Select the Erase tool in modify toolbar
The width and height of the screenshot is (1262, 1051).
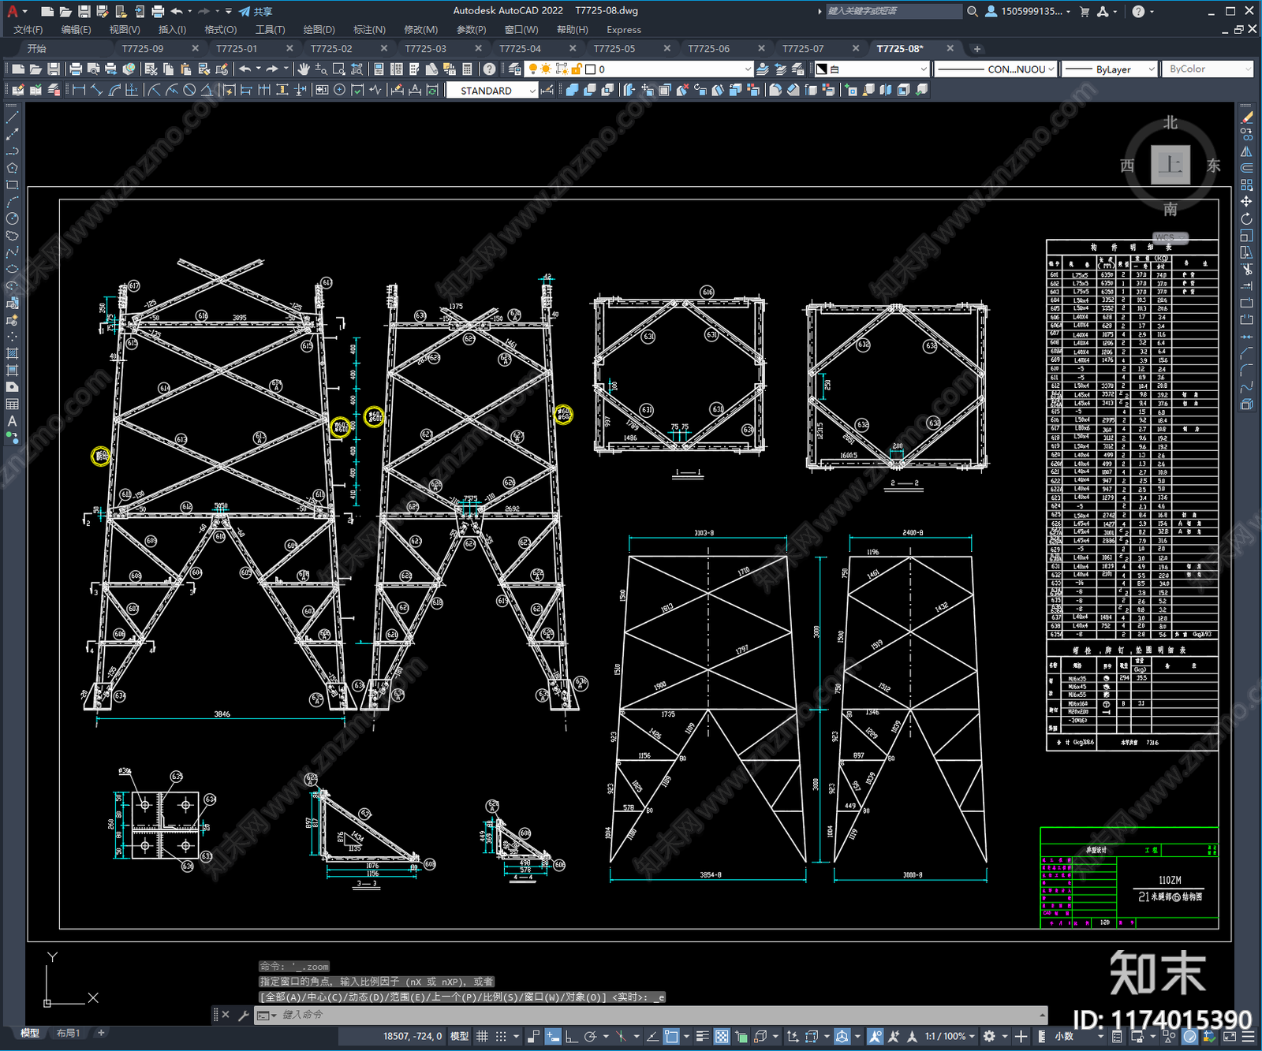point(1246,117)
